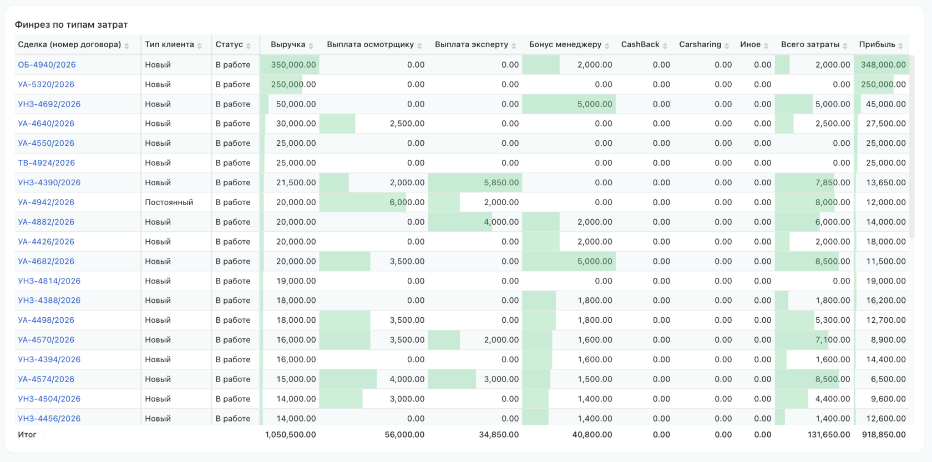
Task: Sort by Выплата эксперту arrows
Action: (x=514, y=45)
